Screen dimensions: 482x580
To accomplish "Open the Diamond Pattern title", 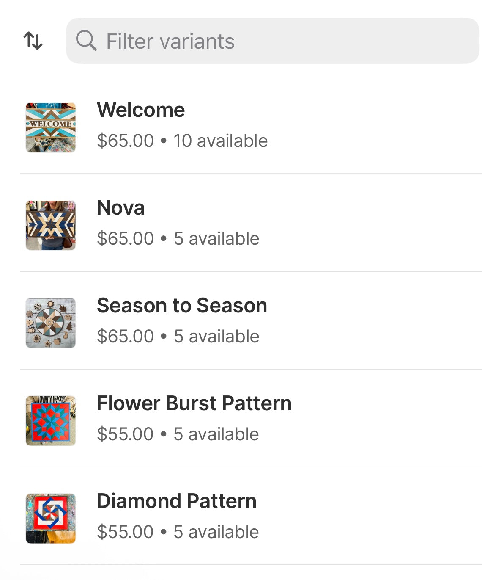I will [176, 501].
